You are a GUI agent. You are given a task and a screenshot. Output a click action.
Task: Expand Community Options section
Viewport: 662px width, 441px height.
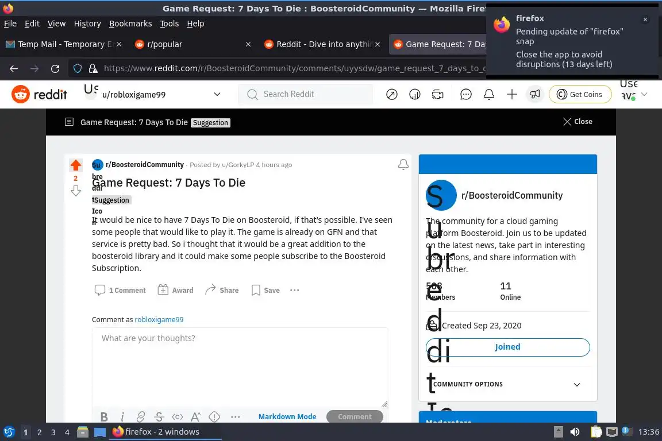click(507, 384)
